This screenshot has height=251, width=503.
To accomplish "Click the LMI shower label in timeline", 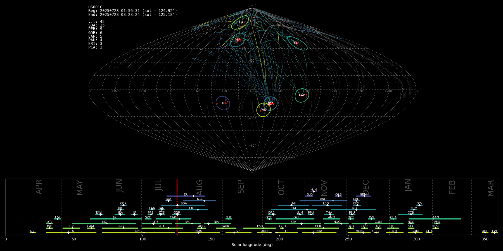I will [x=293, y=204].
